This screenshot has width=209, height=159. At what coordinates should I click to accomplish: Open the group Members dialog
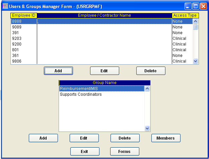pyautogui.click(x=166, y=138)
